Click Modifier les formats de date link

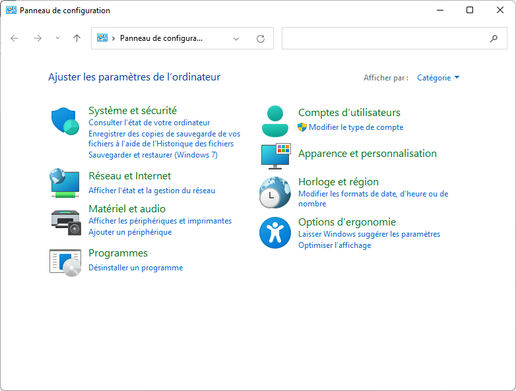click(x=373, y=198)
